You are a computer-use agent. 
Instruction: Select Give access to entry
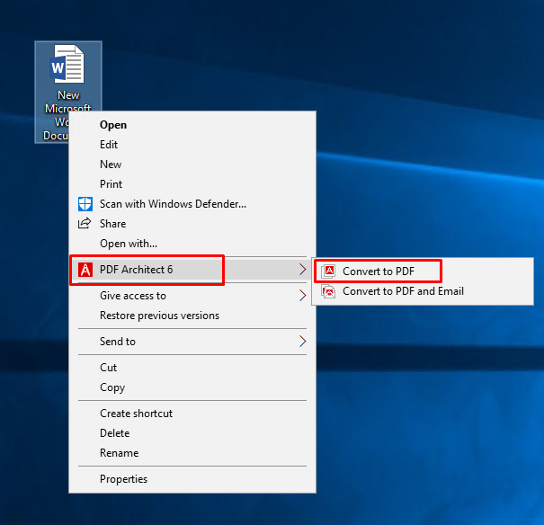tap(192, 296)
